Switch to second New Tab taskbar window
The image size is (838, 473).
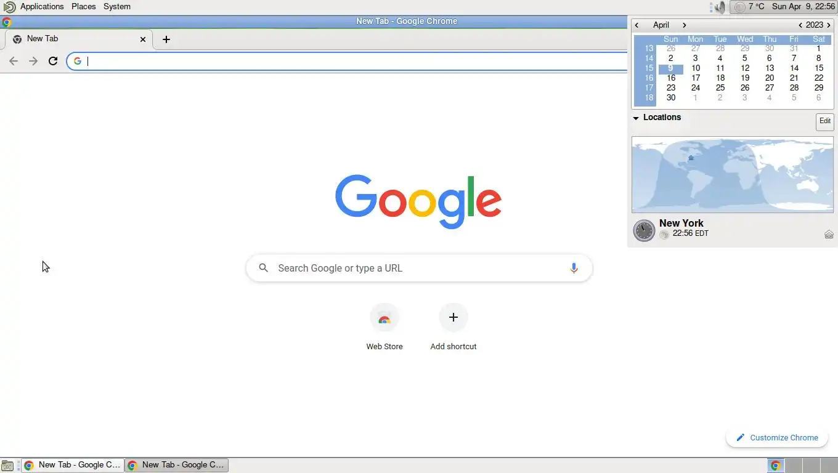(x=177, y=465)
